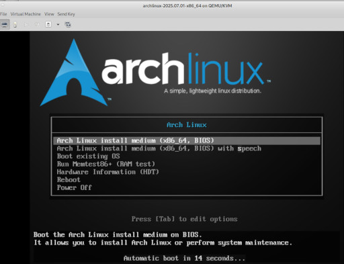Image resolution: width=344 pixels, height=264 pixels.
Task: Select Run Memtest86+ (RAM test)
Action: 106,164
